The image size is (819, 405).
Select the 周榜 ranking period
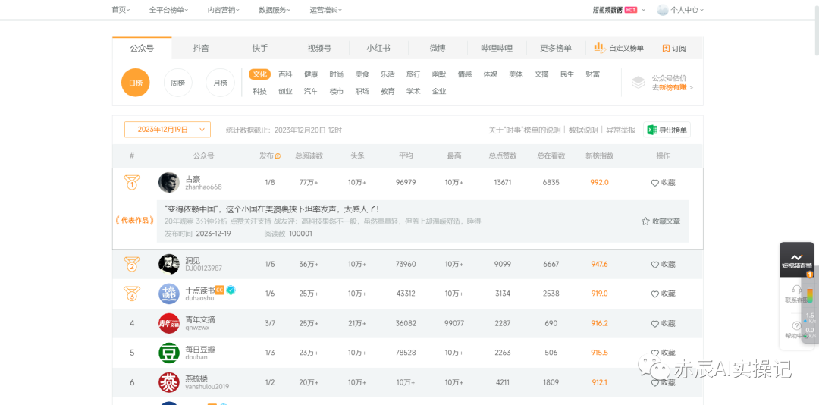coord(178,83)
